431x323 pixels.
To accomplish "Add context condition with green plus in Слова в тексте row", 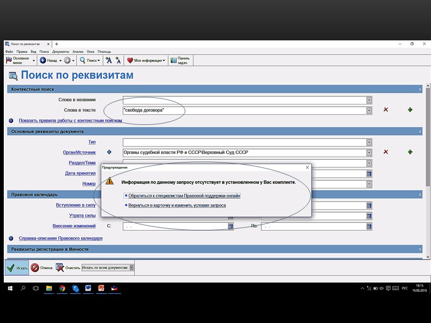I will (410, 110).
